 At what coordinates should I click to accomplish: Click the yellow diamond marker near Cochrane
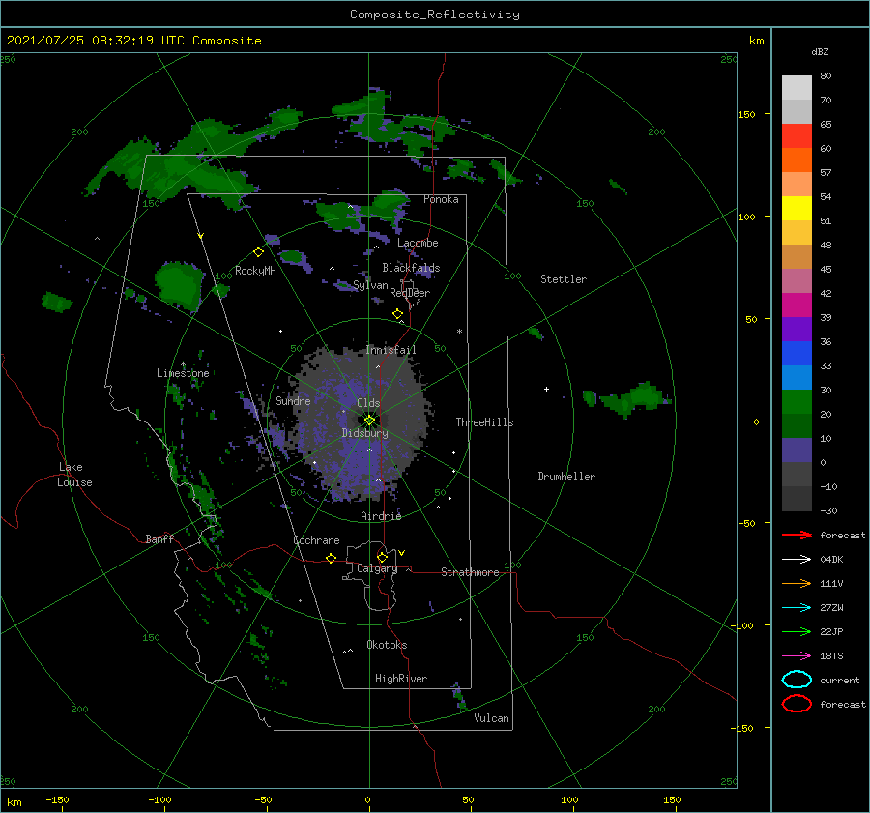coord(331,558)
